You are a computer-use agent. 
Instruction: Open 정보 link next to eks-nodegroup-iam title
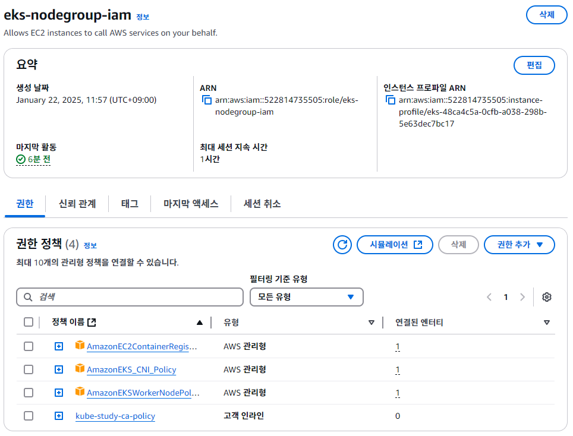[x=143, y=17]
